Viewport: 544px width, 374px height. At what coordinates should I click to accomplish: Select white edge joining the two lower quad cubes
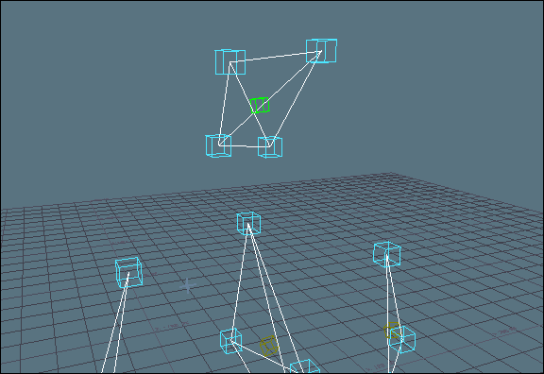point(245,146)
